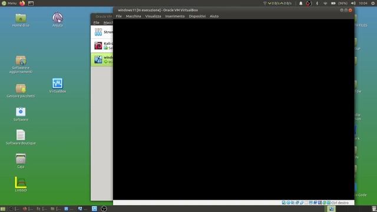Launch terminal from the top panel
Image resolution: width=377 pixels, height=212 pixels.
coord(31,4)
